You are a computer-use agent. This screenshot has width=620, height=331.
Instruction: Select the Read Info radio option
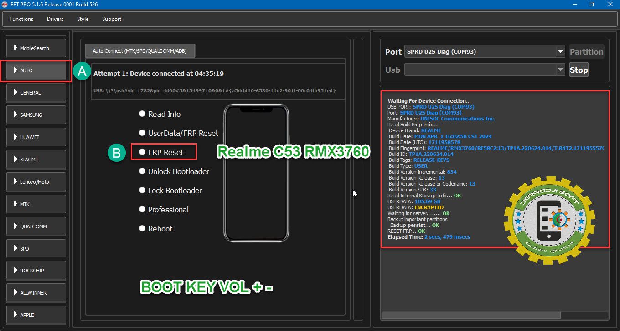[x=160, y=114]
